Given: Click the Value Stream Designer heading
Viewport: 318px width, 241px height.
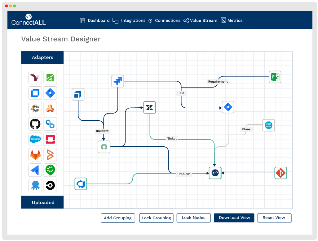Looking at the screenshot, I should [61, 39].
